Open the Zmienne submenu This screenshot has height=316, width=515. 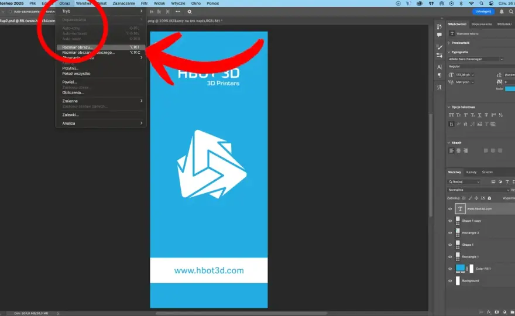click(x=101, y=101)
